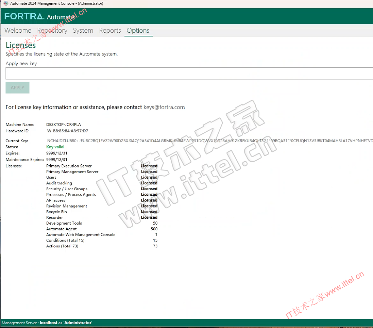This screenshot has height=328, width=373.
Task: Select machine name DESKTOP-JCR4PLA
Action: pyautogui.click(x=64, y=125)
